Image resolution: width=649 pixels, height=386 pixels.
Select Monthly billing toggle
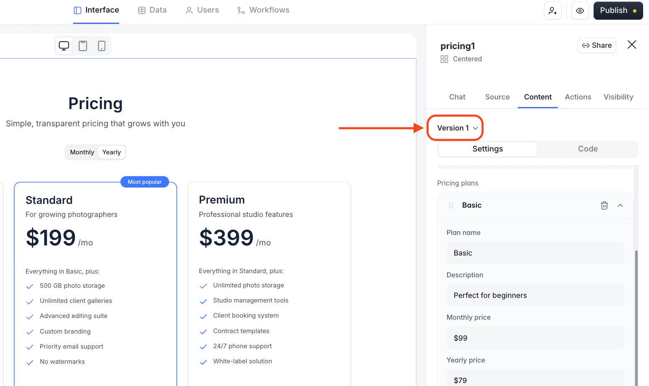coord(82,152)
